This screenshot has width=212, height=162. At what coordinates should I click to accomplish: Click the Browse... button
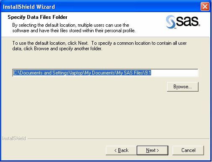(x=183, y=87)
